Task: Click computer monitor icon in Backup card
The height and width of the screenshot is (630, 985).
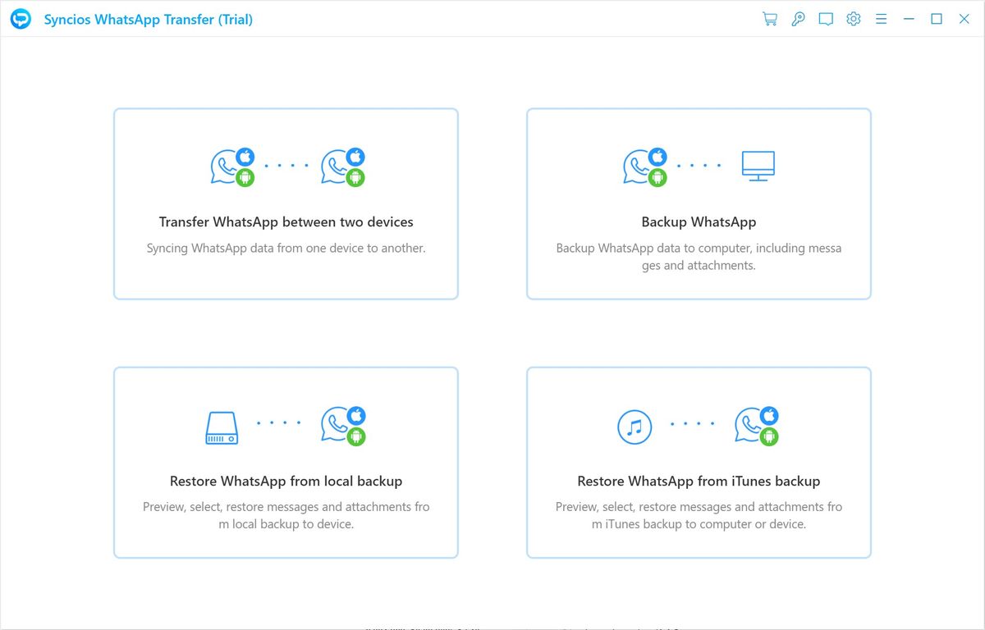Action: (758, 166)
